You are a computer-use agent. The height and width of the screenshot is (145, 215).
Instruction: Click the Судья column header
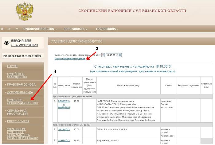(x=168, y=85)
